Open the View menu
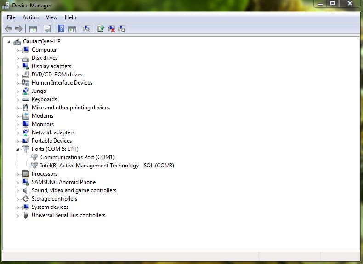This screenshot has height=264, width=363. 51,17
